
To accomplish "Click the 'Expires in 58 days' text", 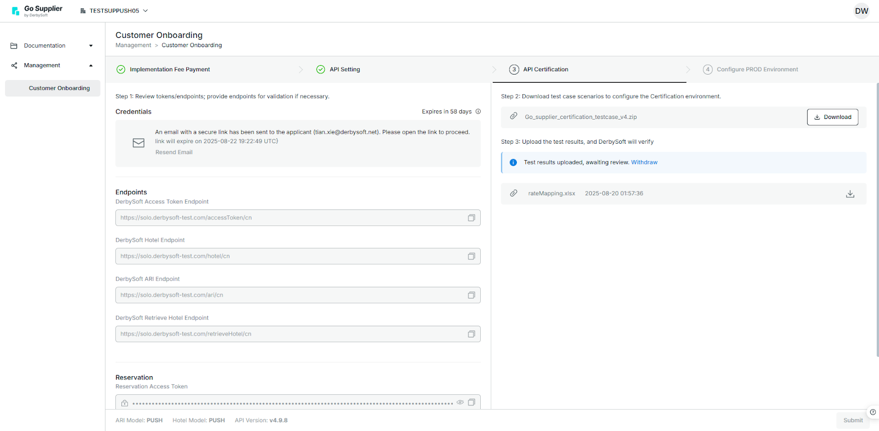I will coord(447,112).
